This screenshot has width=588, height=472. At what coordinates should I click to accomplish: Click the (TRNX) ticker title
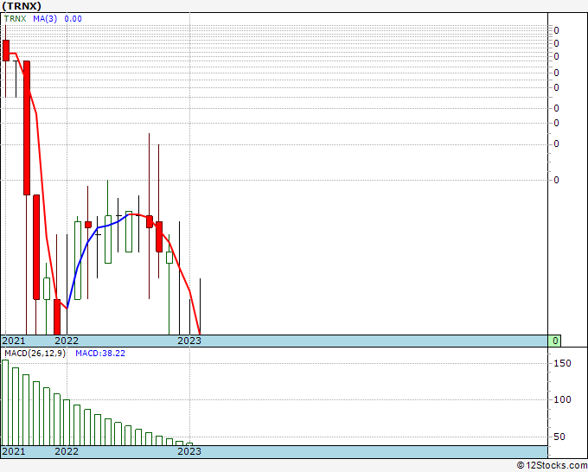coord(22,6)
